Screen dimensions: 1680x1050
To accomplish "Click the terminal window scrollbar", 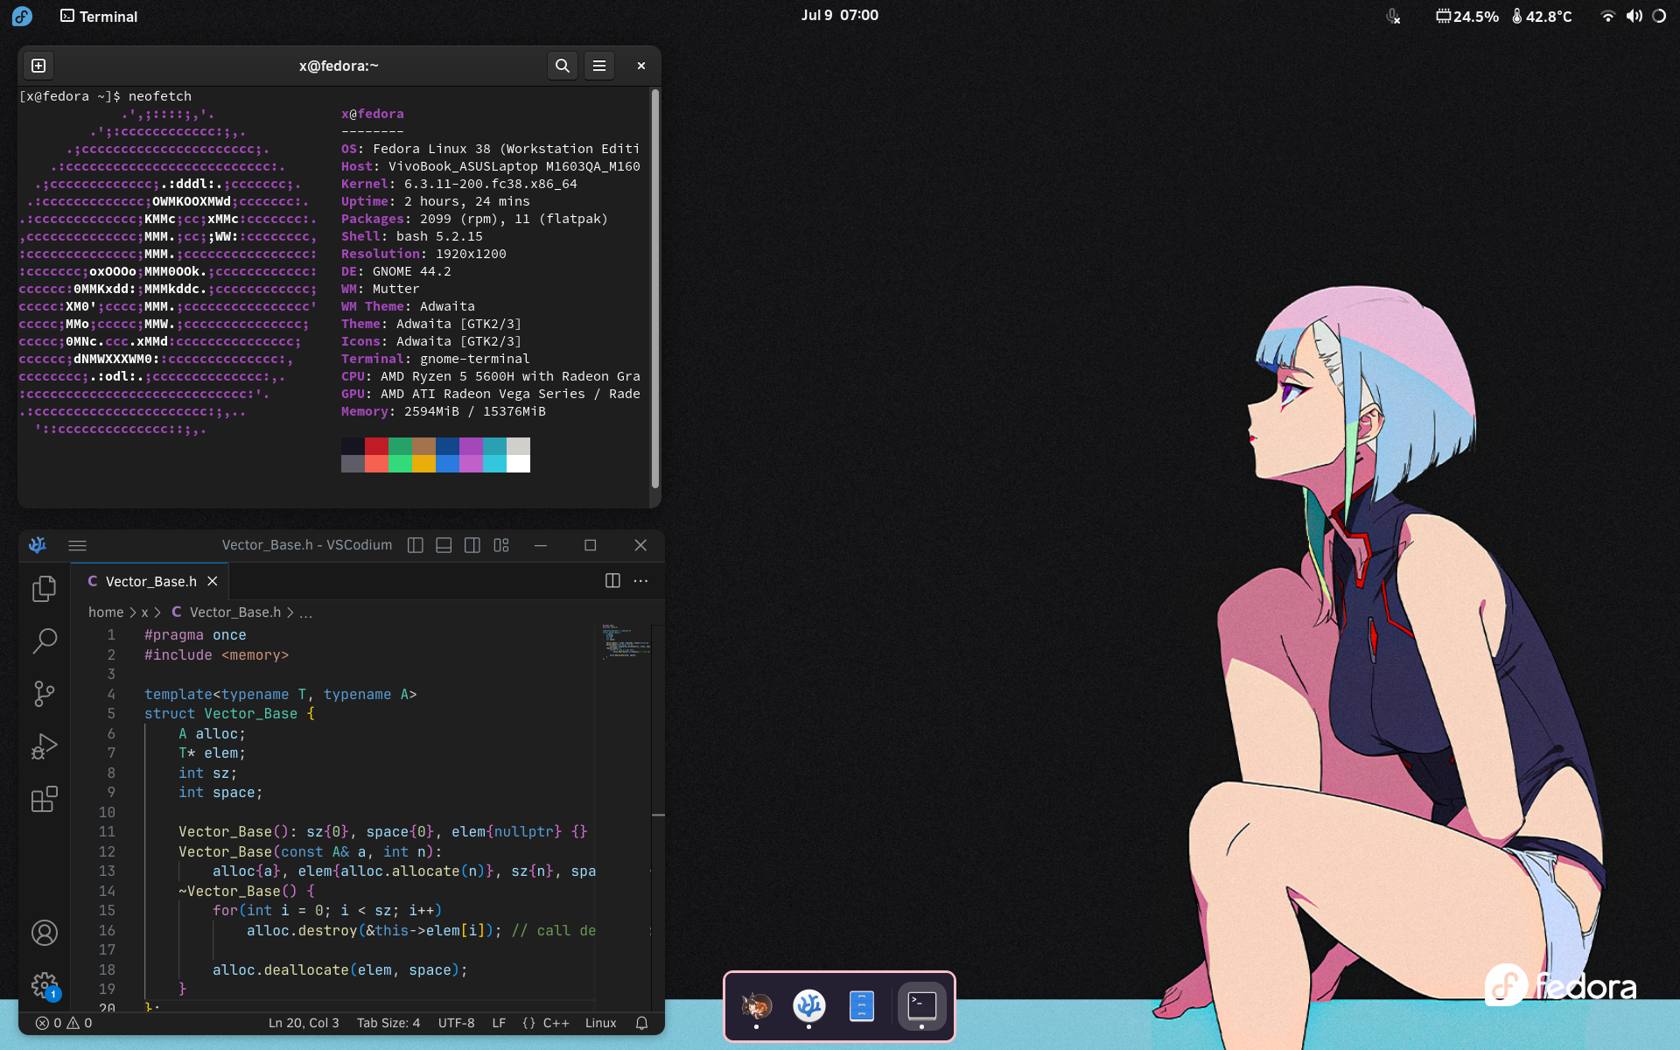I will click(x=654, y=289).
